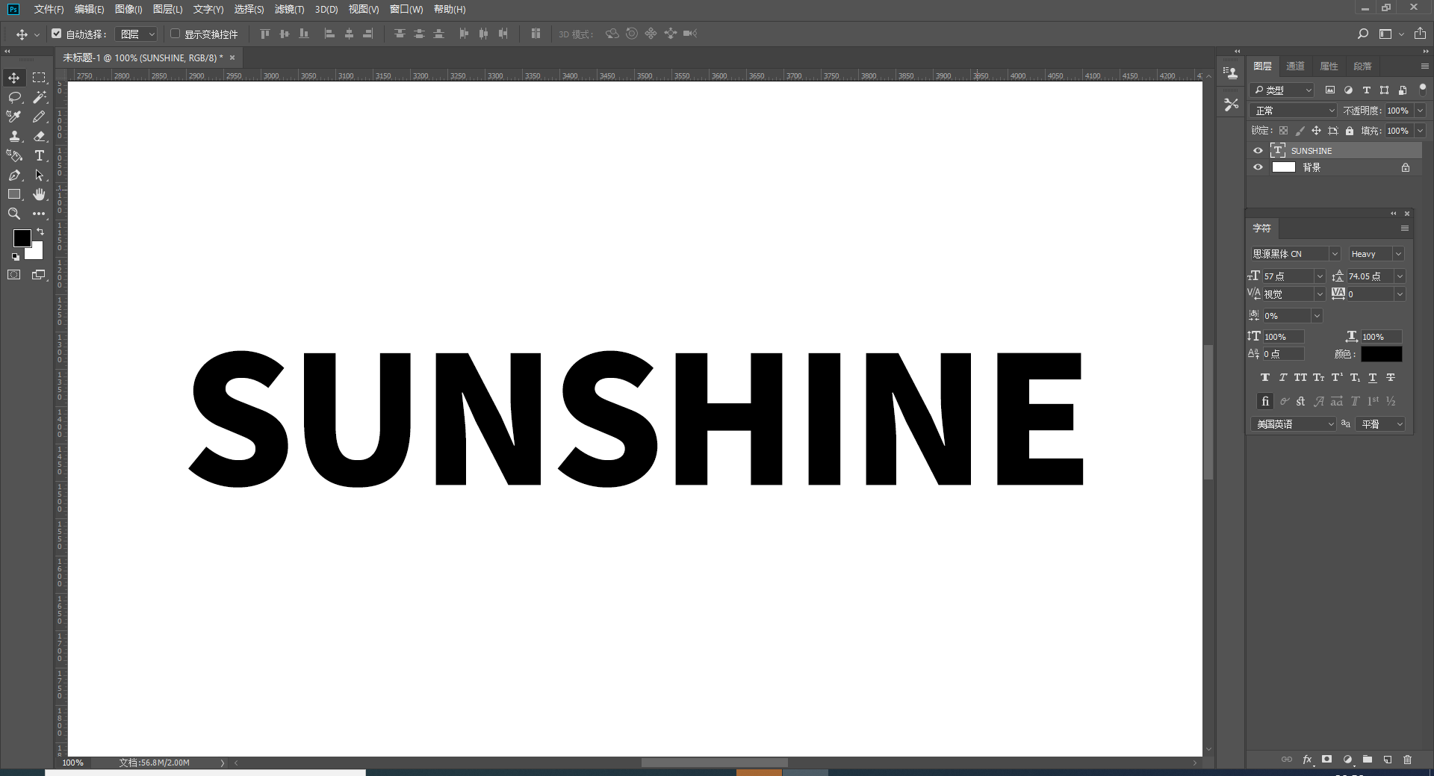Enable lock all padlock in Layers panel
Screen dimensions: 1434x776
point(1350,131)
